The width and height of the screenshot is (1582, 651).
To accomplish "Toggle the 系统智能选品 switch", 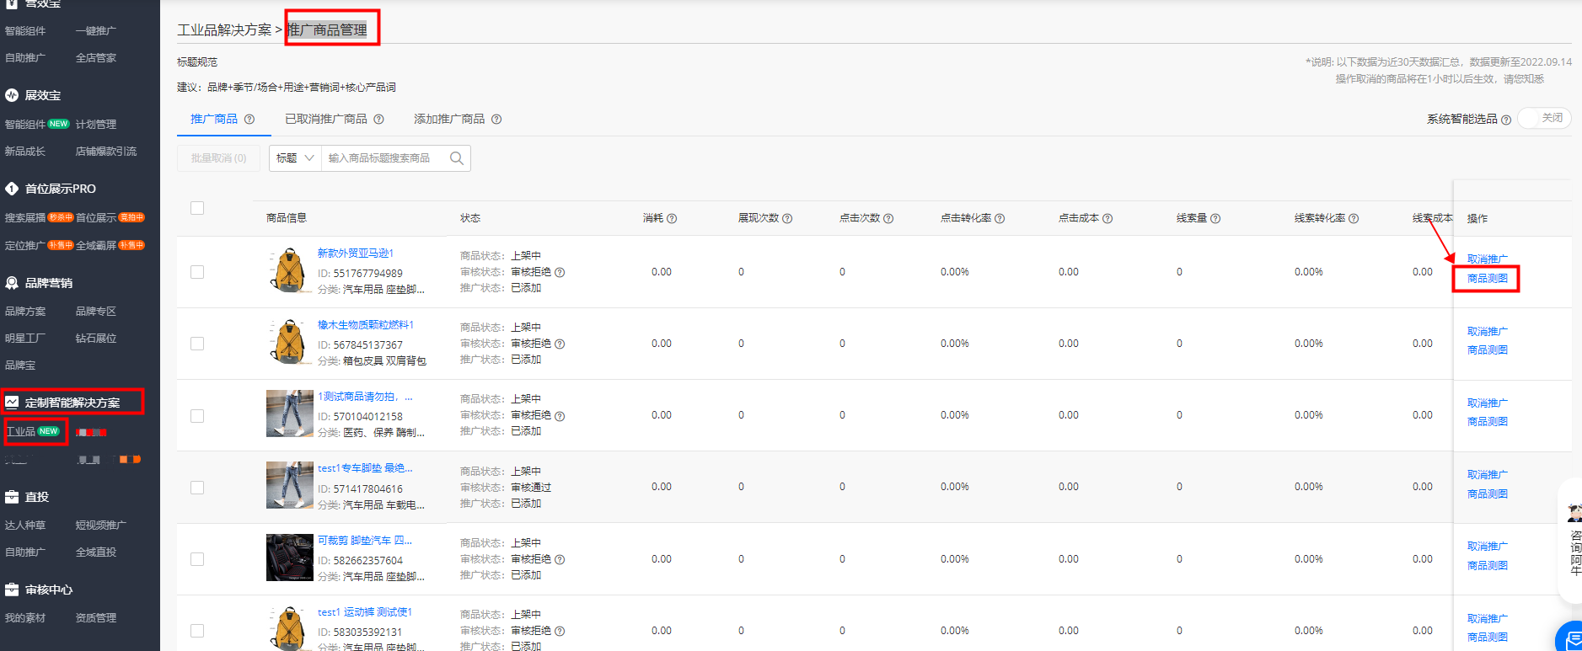I will click(x=1544, y=119).
